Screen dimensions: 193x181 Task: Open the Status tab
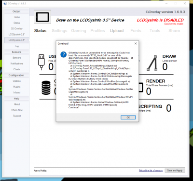click(x=40, y=31)
